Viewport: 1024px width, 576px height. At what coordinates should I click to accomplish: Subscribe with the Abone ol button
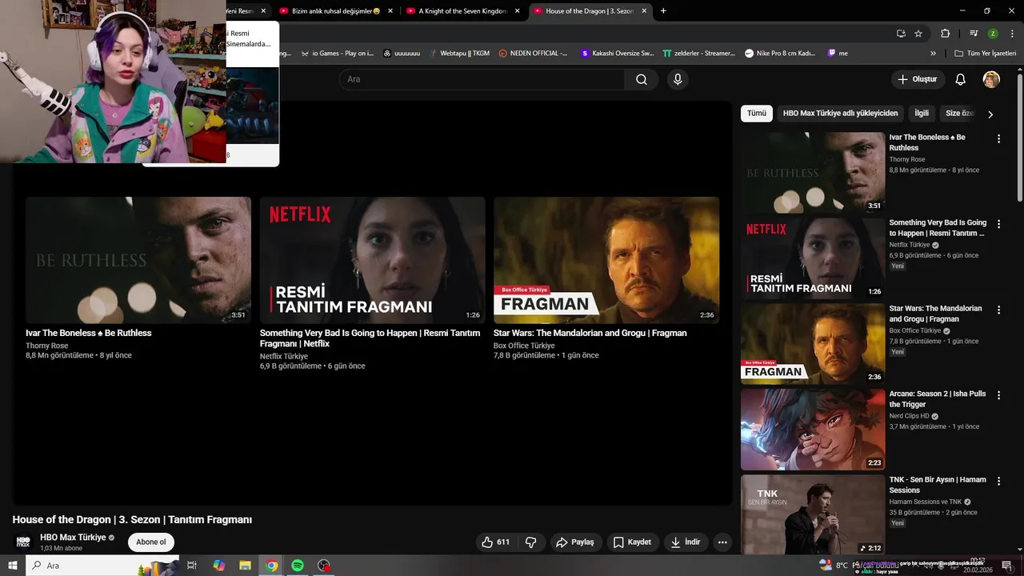point(150,542)
